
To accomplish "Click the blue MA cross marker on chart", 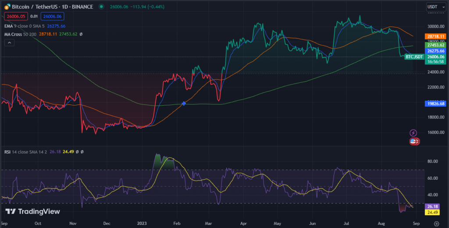I will click(184, 103).
